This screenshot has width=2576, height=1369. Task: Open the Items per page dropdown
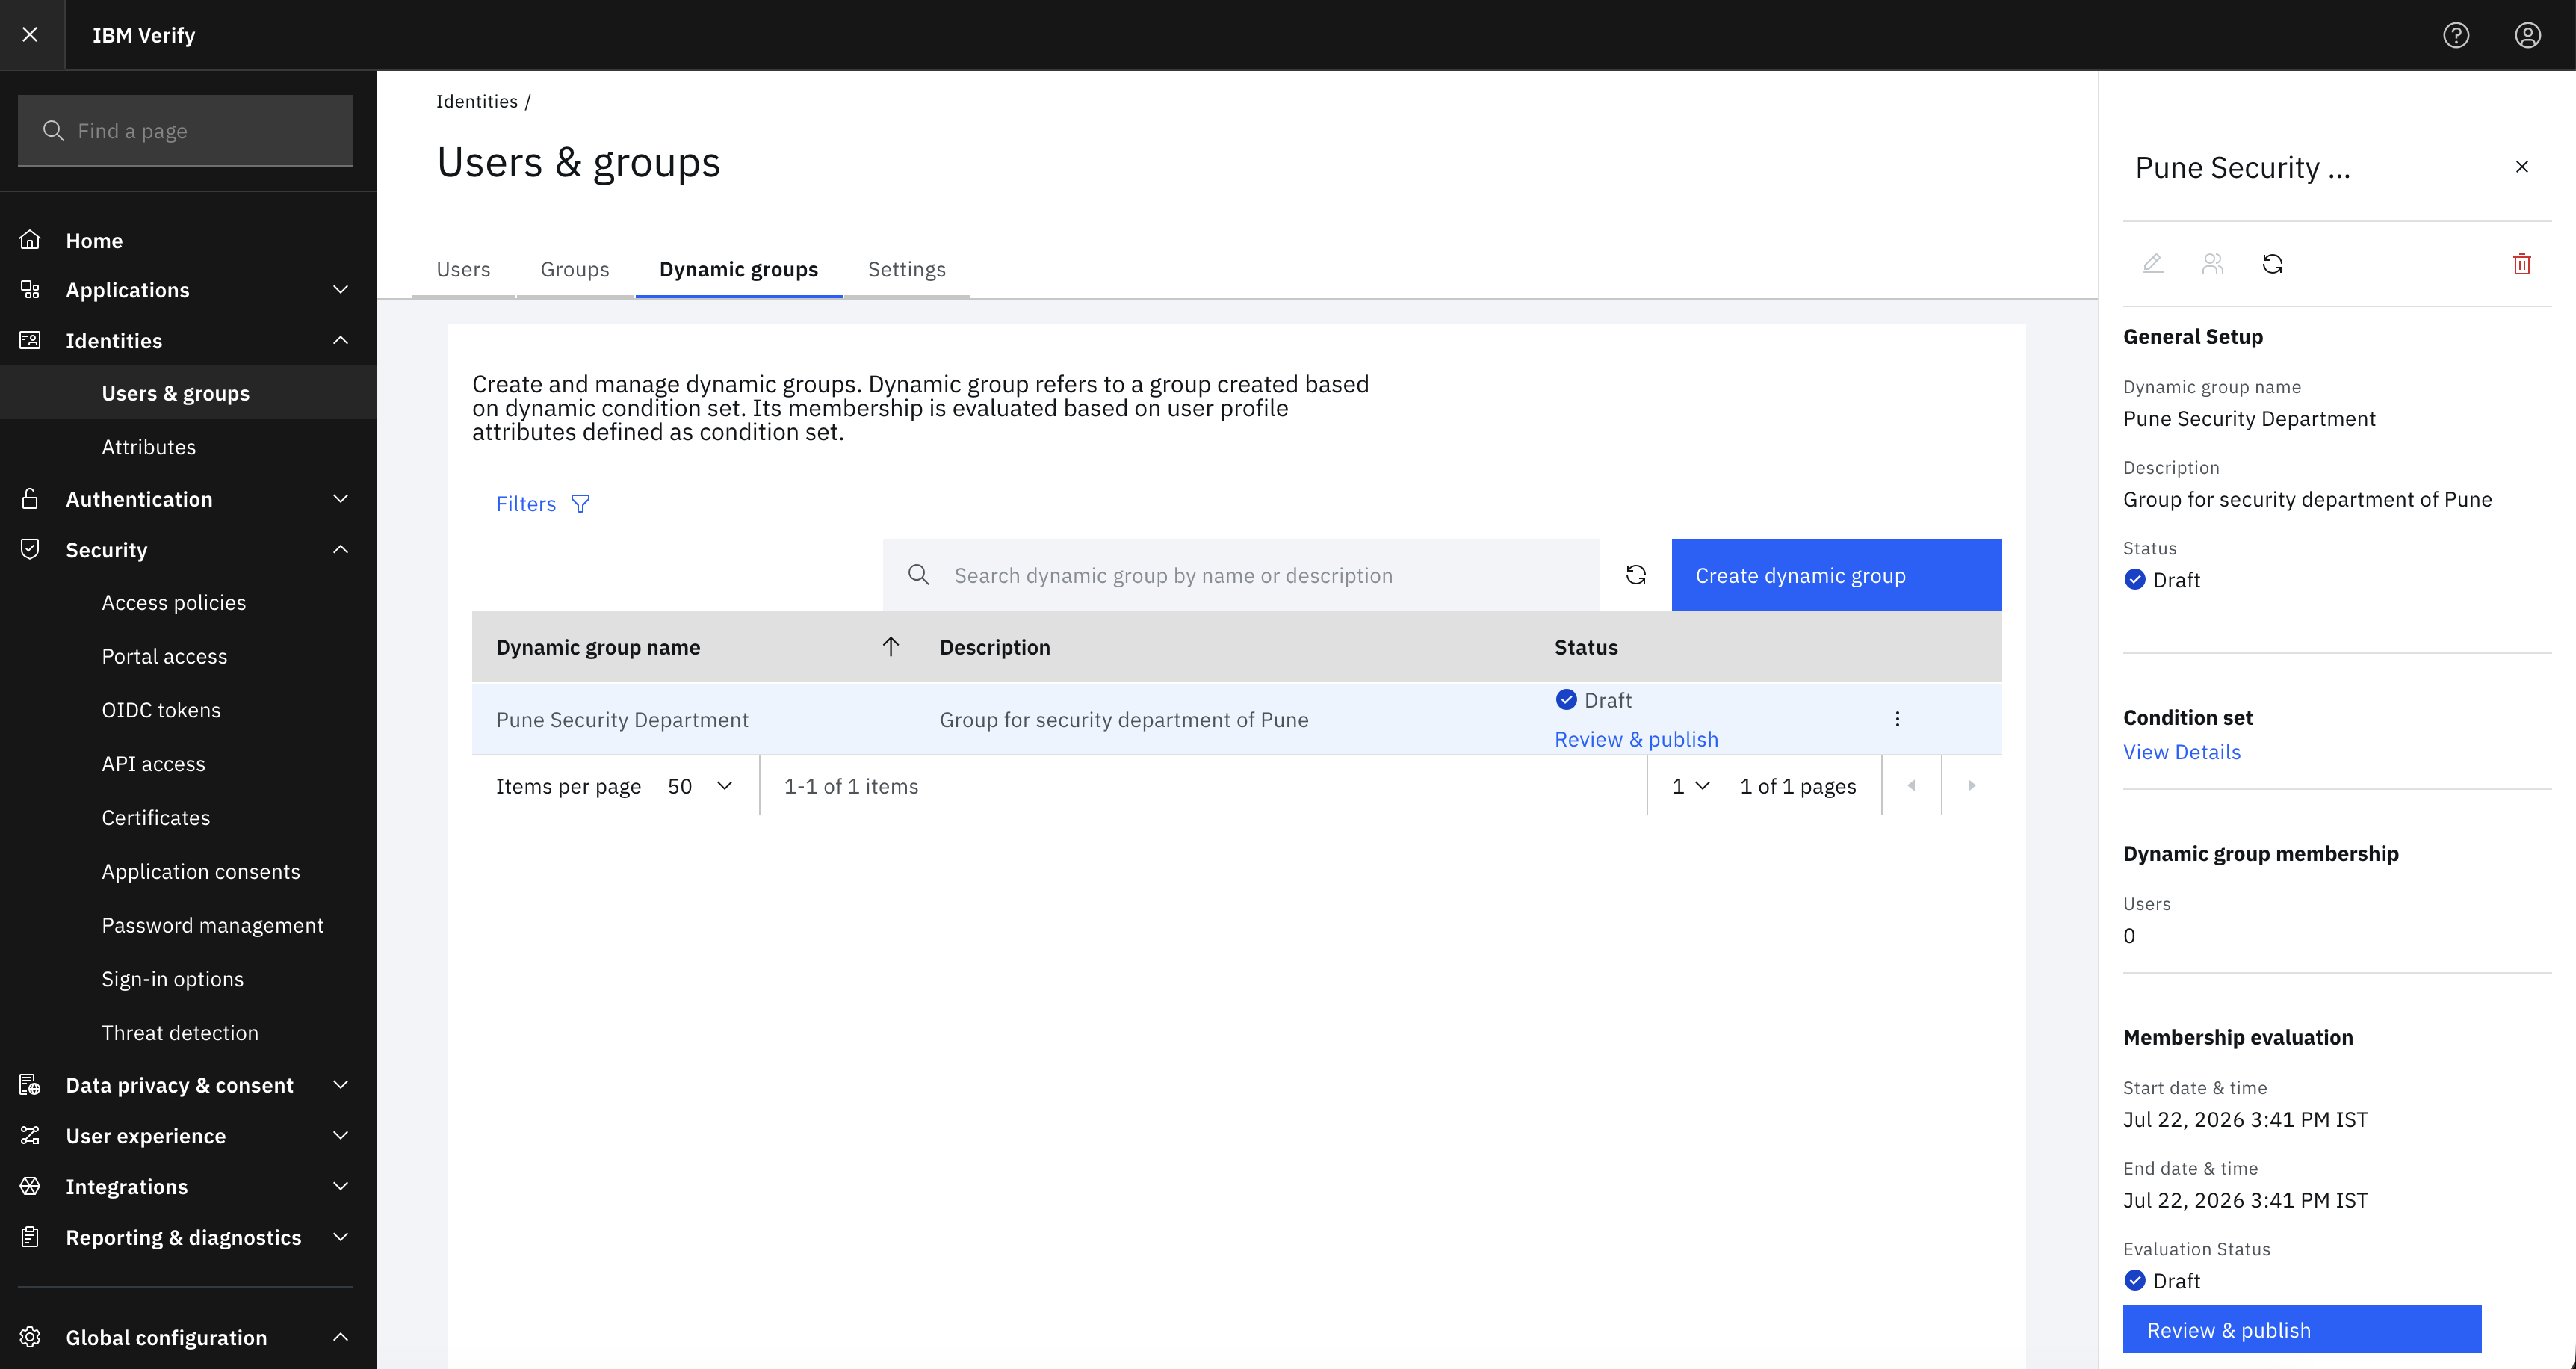(701, 786)
